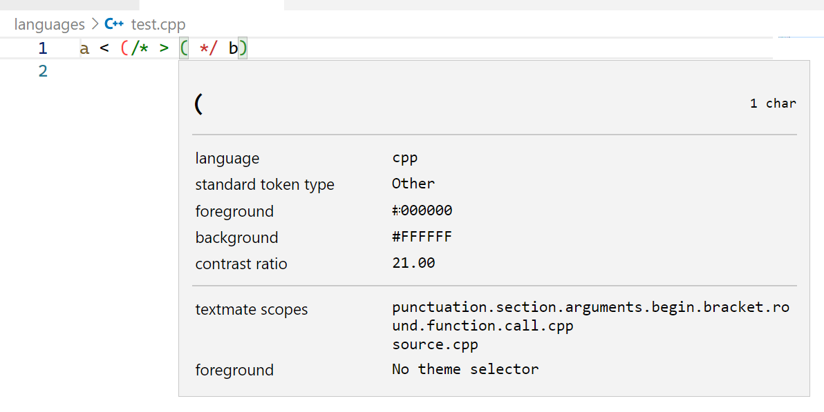Viewport: 824px width, 412px height.
Task: Click the large parenthesis glyph in the inspector
Action: coord(199,104)
